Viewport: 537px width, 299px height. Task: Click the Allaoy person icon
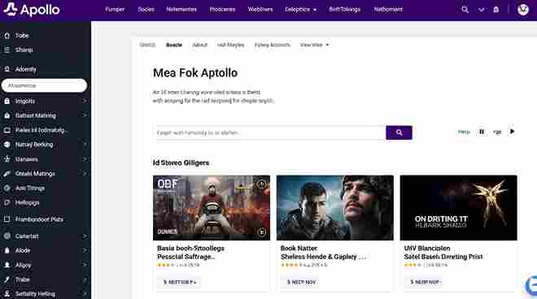7,265
